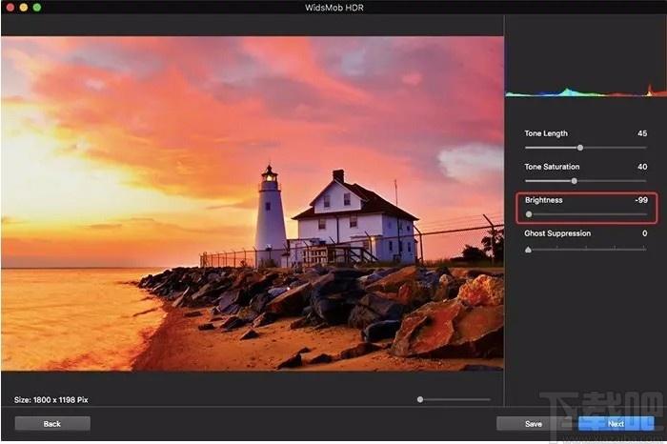Click the Back button

(x=52, y=424)
